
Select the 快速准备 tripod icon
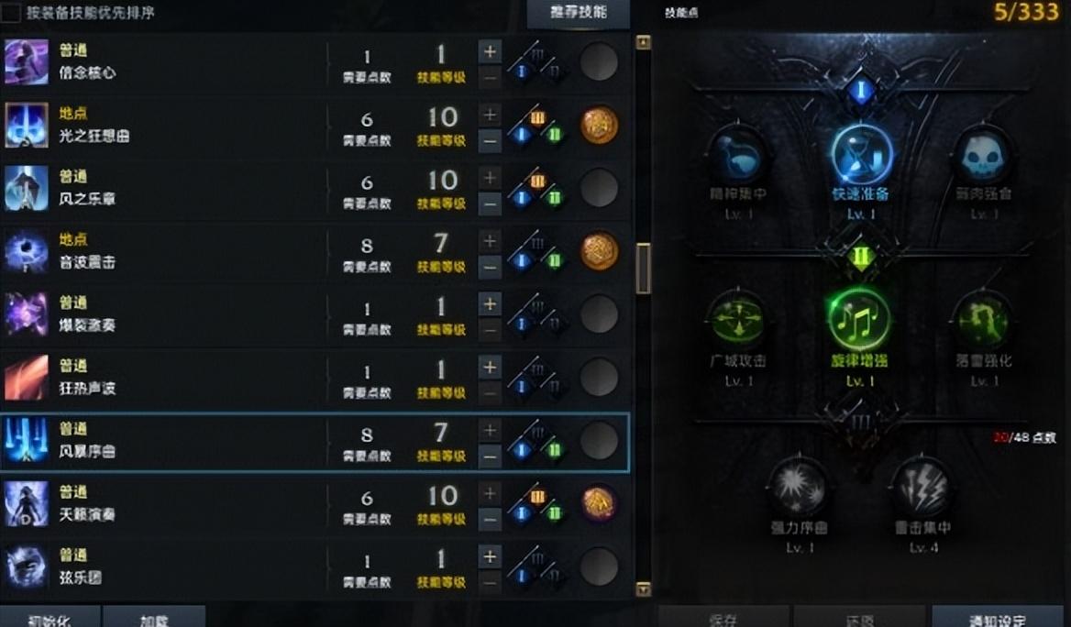861,155
